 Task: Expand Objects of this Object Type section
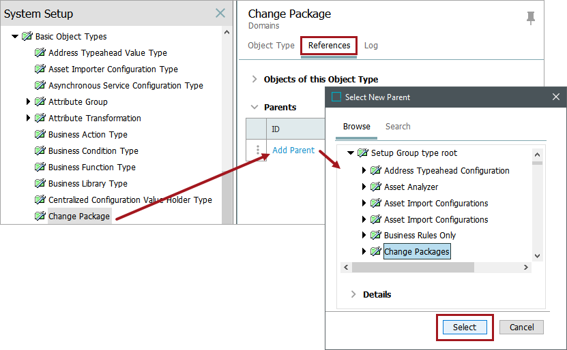click(255, 80)
